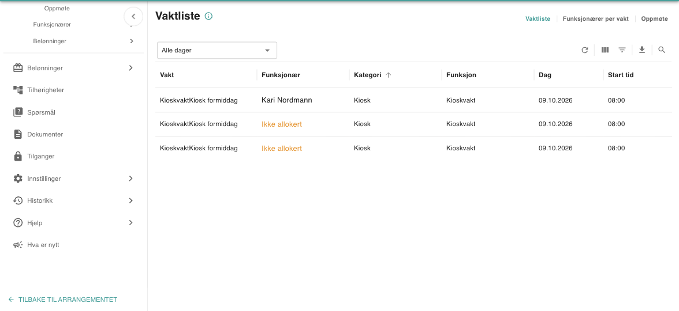Open the column selector icon
Image resolution: width=679 pixels, height=311 pixels.
click(605, 50)
